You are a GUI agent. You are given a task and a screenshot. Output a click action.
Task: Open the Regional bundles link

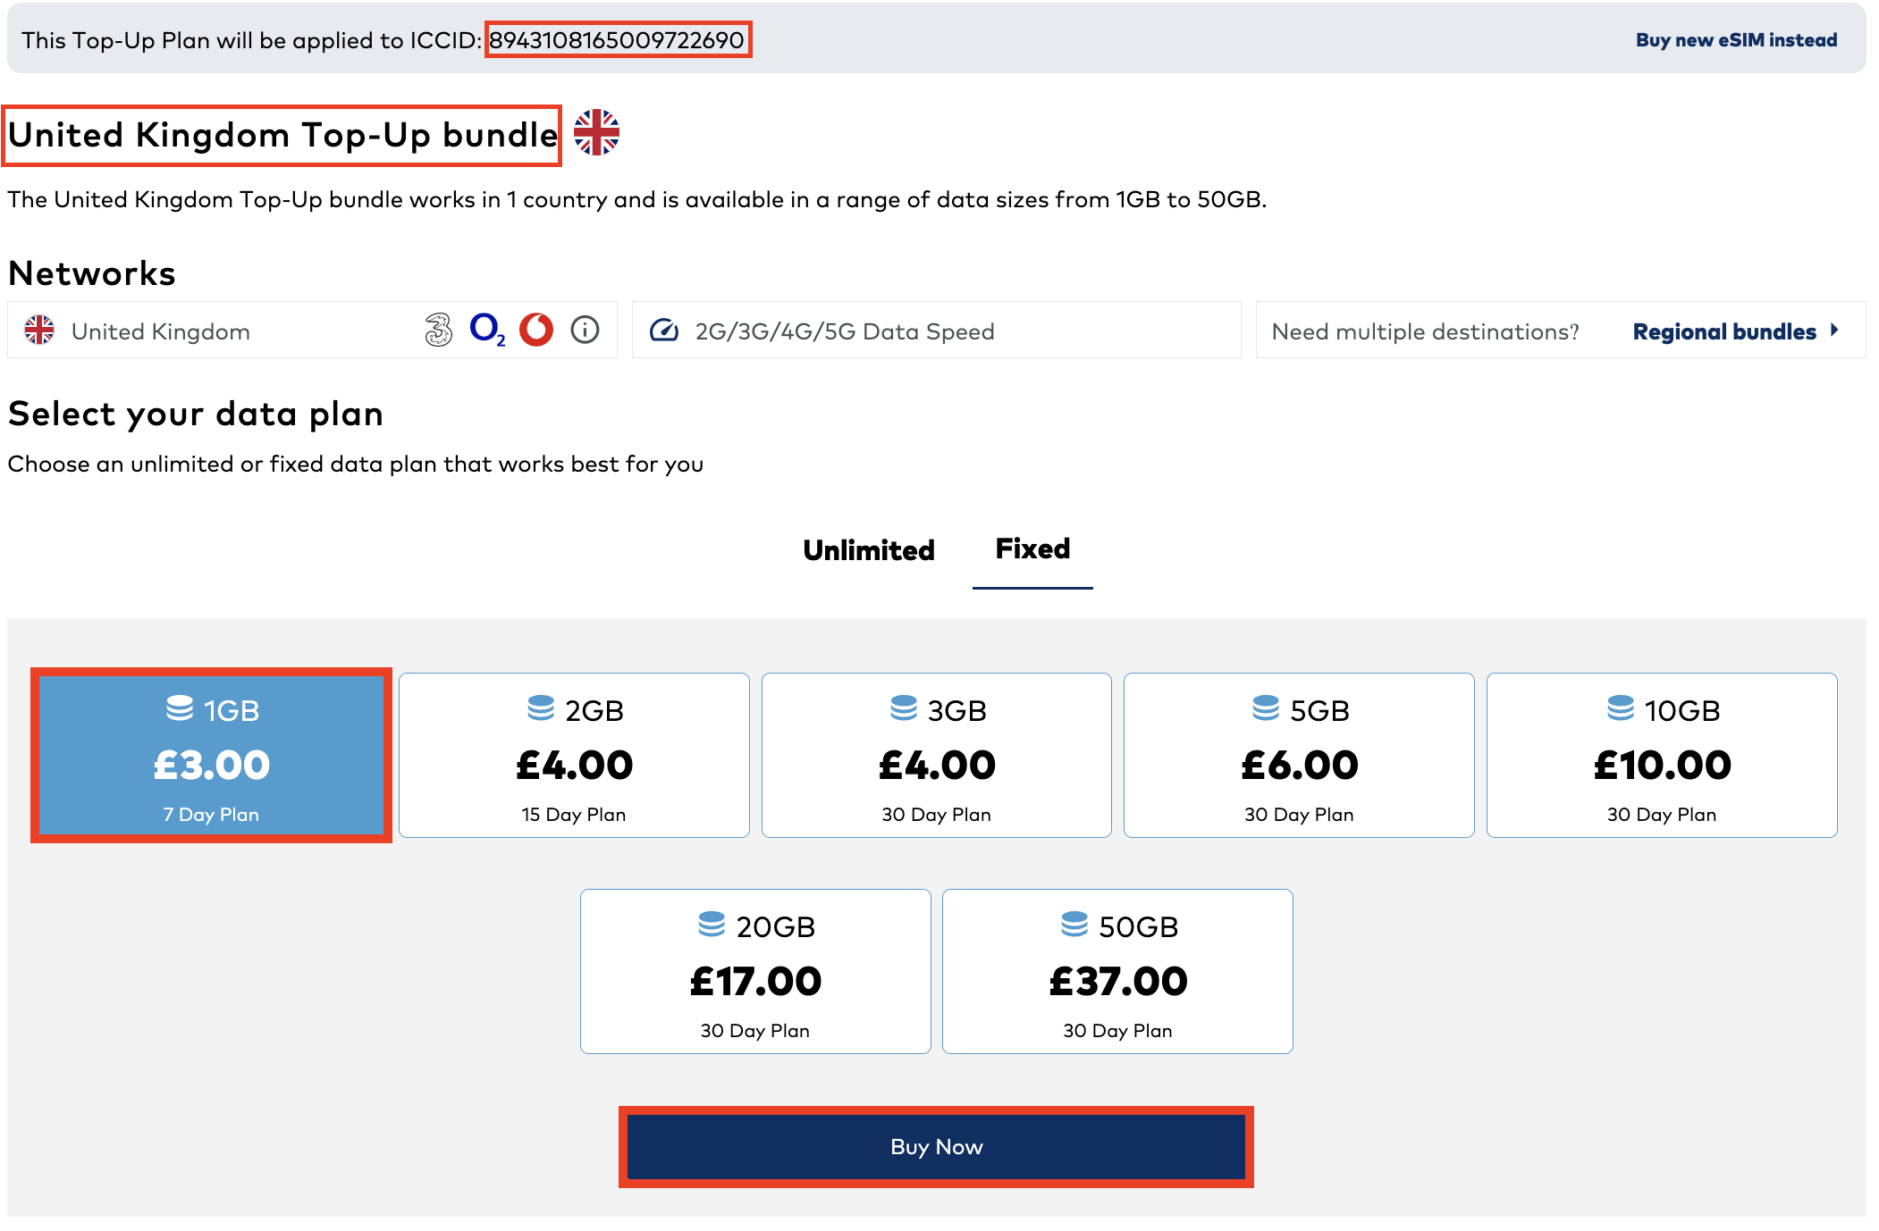1724,331
